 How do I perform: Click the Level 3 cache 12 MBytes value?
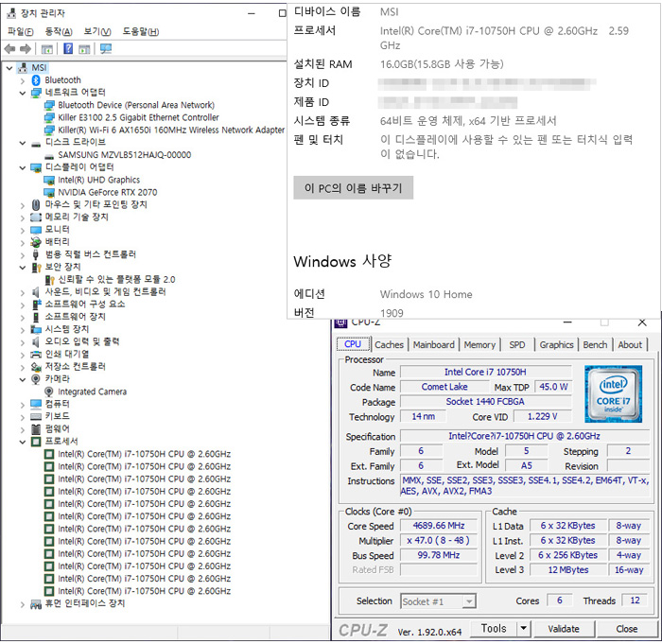(568, 570)
